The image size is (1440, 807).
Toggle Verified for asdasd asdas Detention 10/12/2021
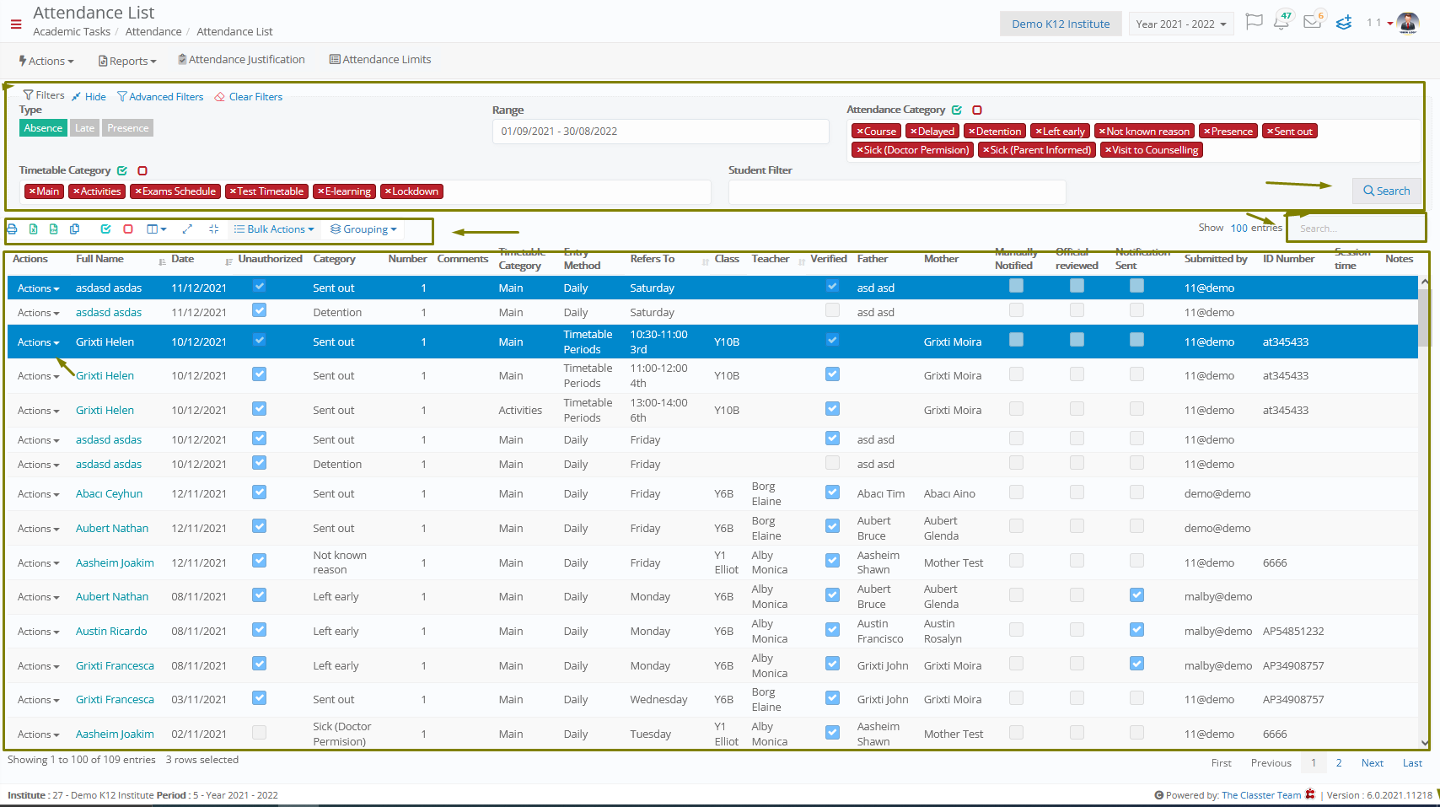[833, 463]
